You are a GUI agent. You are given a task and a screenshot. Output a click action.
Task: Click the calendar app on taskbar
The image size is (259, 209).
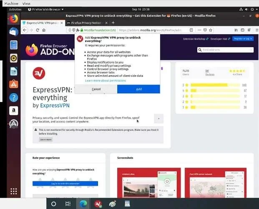pyautogui.click(x=127, y=204)
